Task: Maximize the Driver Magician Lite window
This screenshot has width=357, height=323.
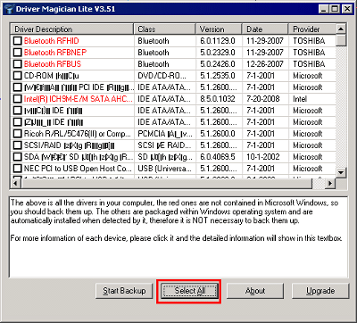Action: click(335, 9)
